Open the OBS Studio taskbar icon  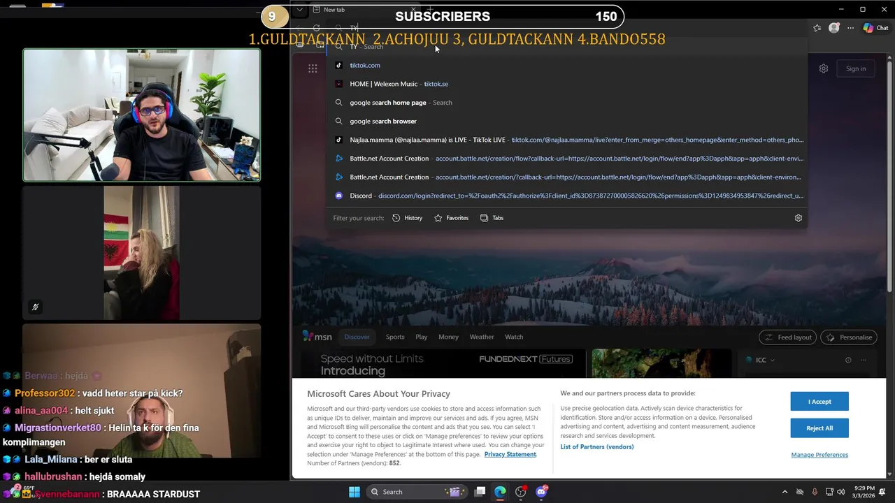(521, 492)
